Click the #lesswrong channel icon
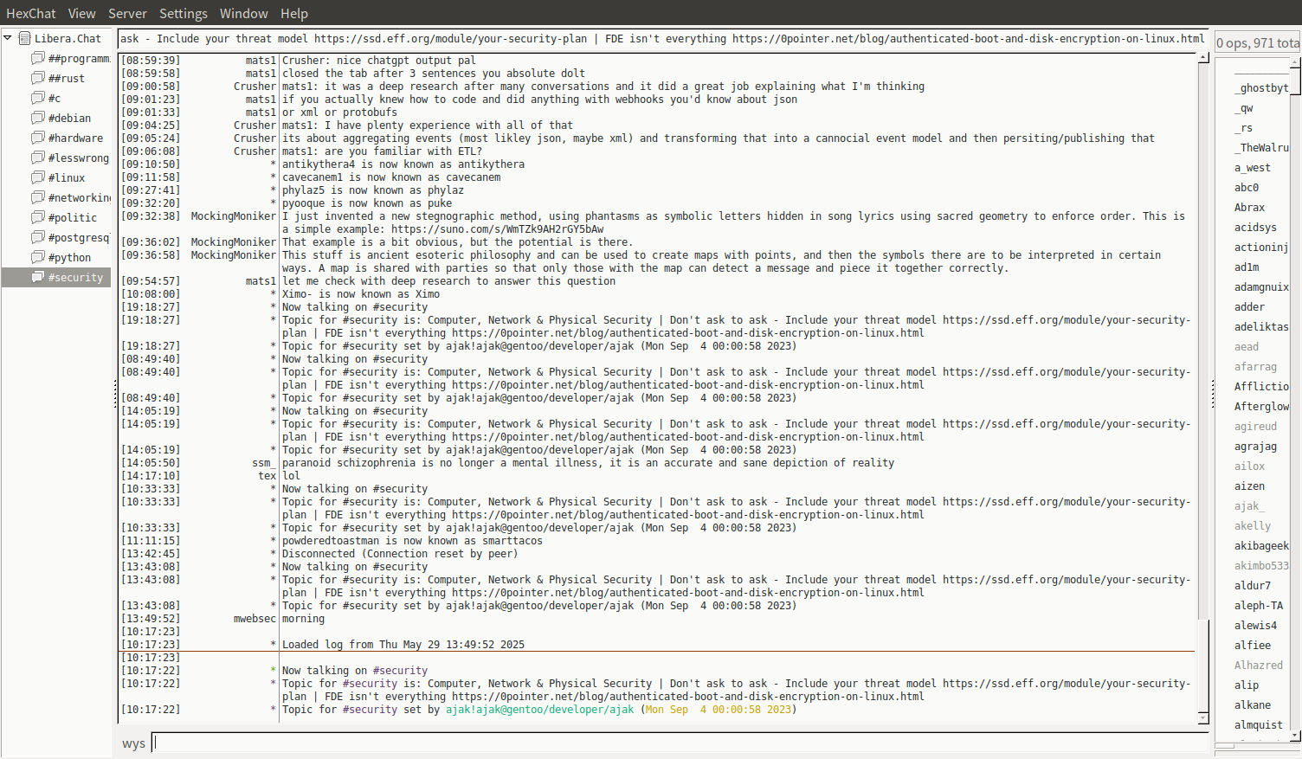Viewport: 1302px width, 759px height. tap(38, 158)
